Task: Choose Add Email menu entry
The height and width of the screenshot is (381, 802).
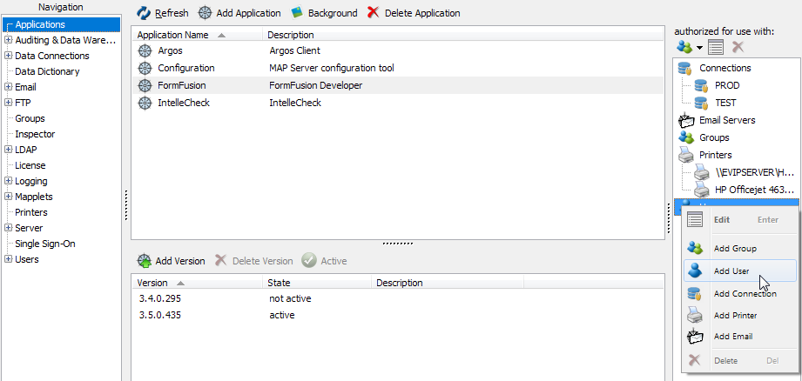Action: tap(739, 337)
